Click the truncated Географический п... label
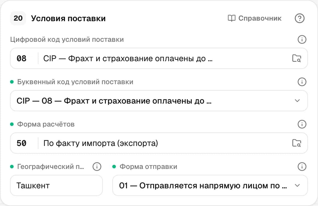Viewport: 318px width, 206px height. pos(51,166)
